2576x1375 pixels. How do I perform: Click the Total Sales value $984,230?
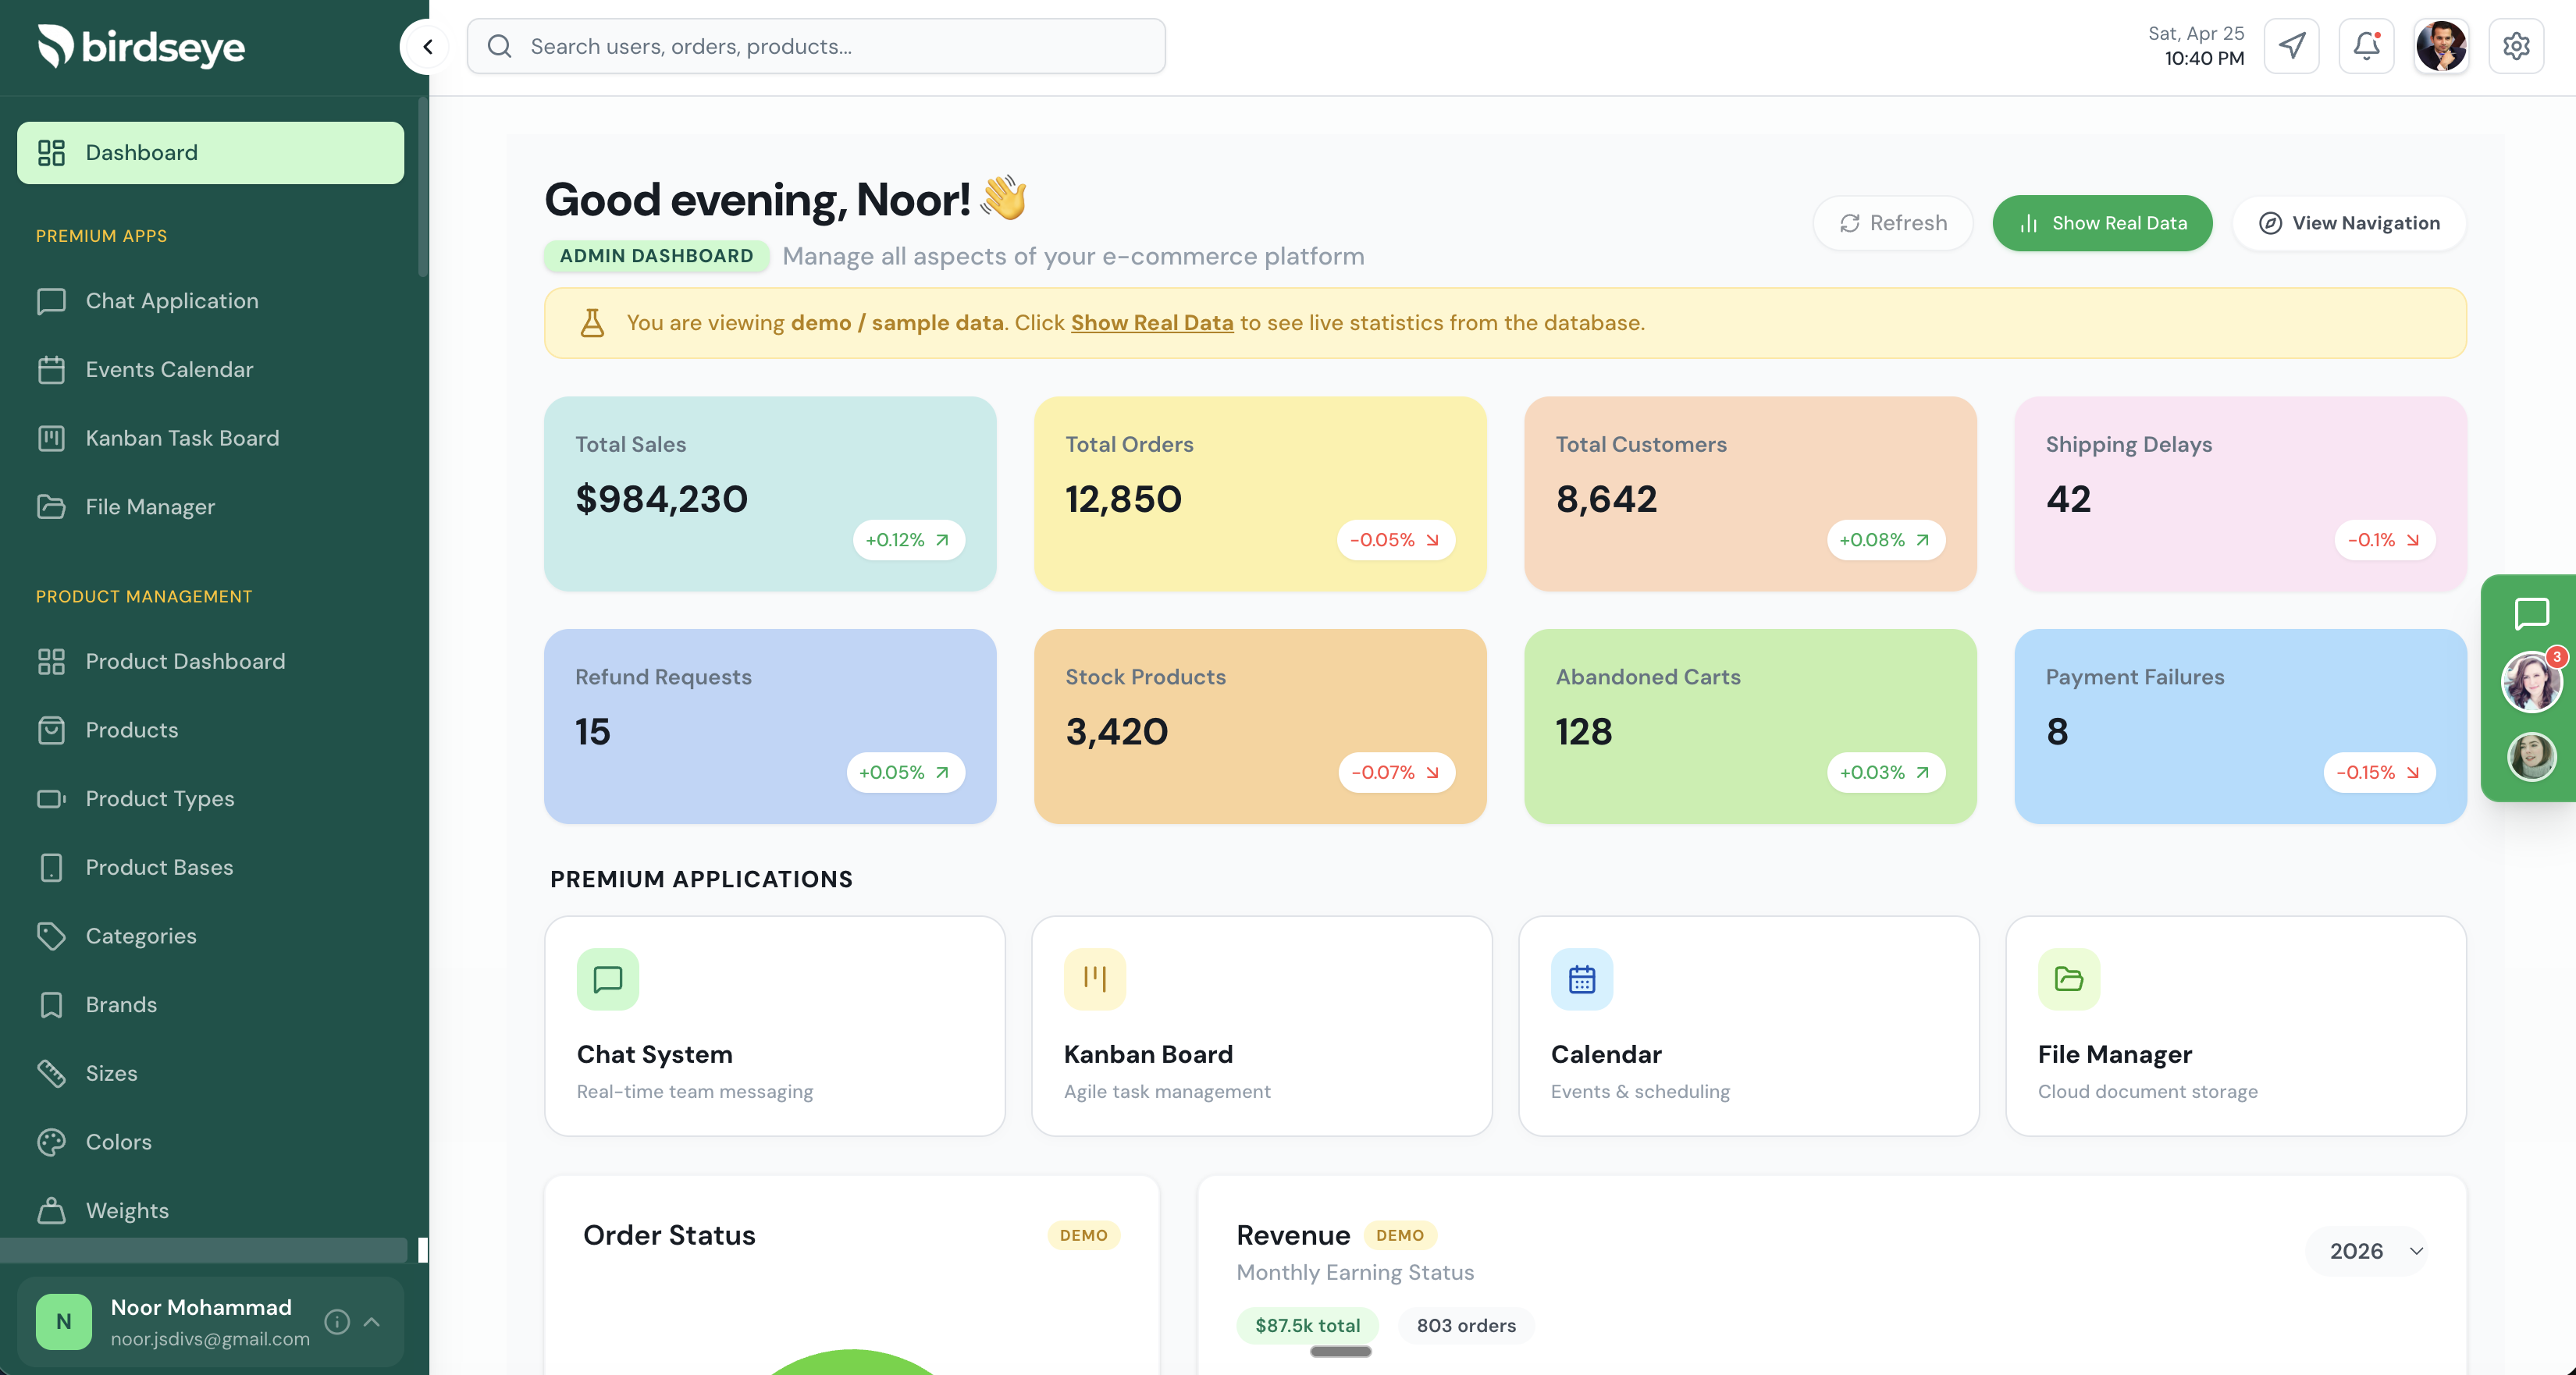point(661,499)
